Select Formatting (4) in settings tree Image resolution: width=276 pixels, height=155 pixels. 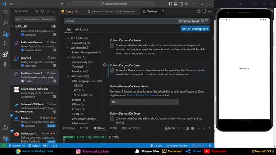tap(81, 43)
